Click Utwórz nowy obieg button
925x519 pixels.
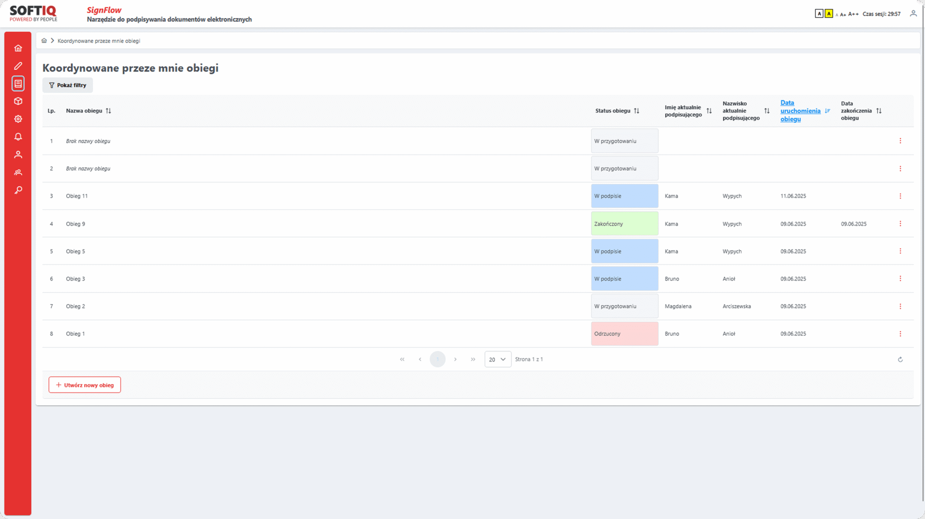pos(85,385)
